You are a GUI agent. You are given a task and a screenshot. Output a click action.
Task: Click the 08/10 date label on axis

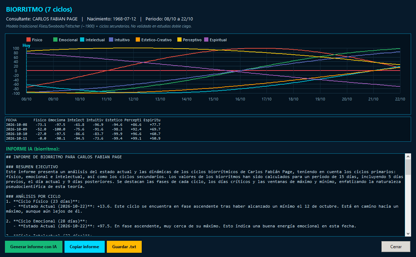(x=26, y=99)
